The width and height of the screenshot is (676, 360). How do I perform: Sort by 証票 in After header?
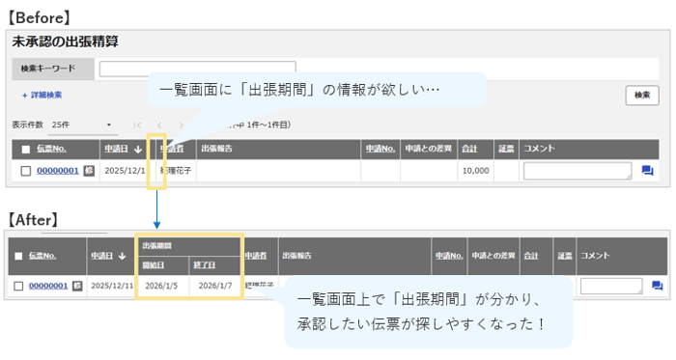[x=565, y=256]
